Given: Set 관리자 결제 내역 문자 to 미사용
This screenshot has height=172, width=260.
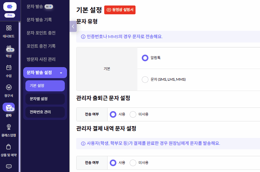Looking at the screenshot, I should coord(133,162).
